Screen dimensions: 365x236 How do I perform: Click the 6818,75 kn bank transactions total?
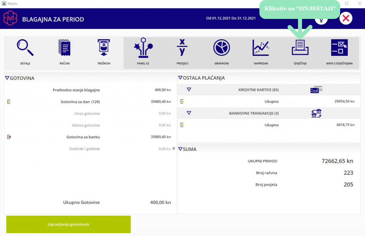[345, 125]
